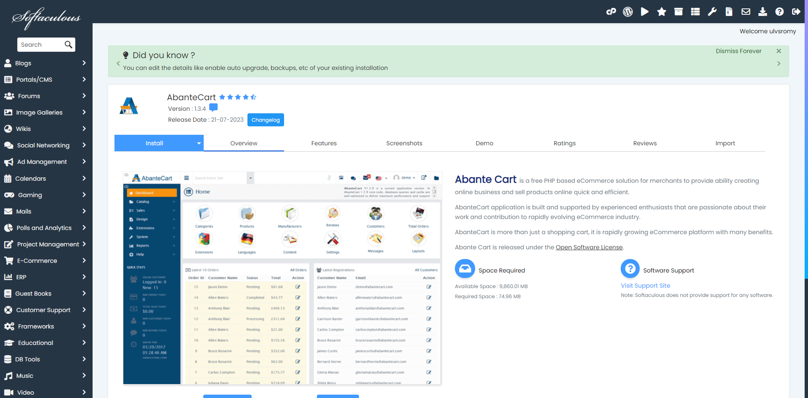Click the Changelog button
Screen dimensions: 808x398
[266, 120]
